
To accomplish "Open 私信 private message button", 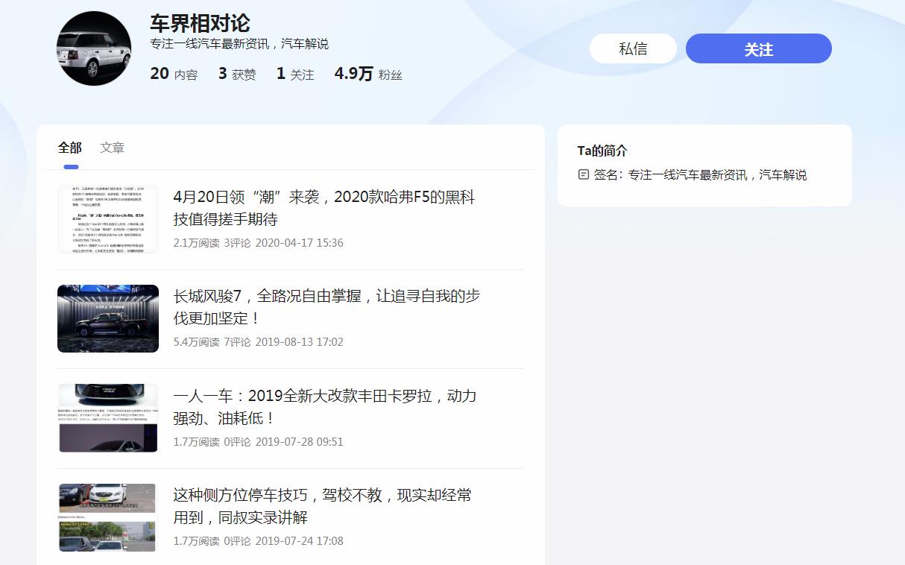I will (x=633, y=49).
